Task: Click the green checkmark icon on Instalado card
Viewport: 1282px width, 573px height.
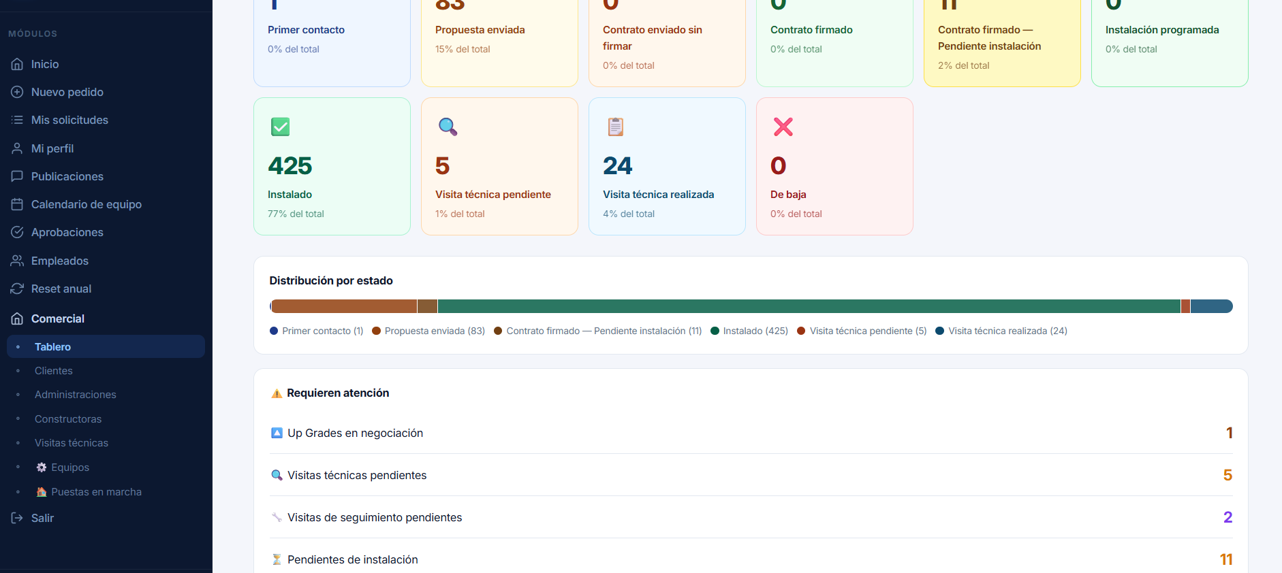Action: (280, 127)
